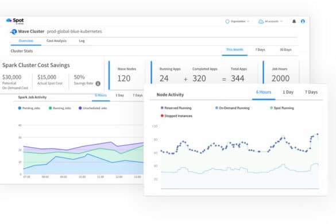Image resolution: width=336 pixels, height=224 pixels.
Task: Click the Unscheduled Jobs purple legend dot
Action: (80, 108)
